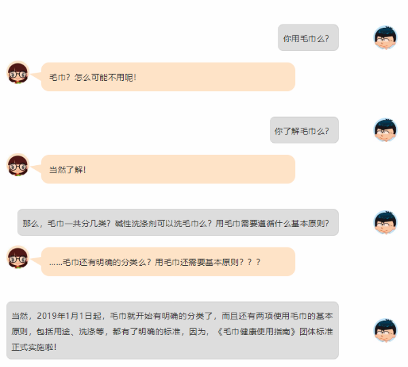Click the boy avatar beside "那么,毛巾一共分几类" message
408x367 pixels.
point(386,222)
